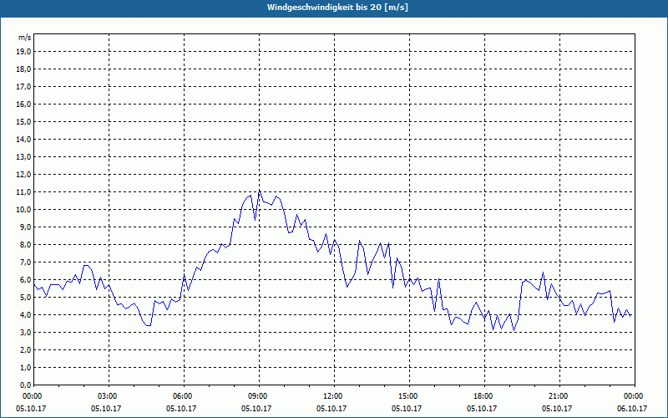
Task: Click the '18:00' time axis label
Action: [x=484, y=396]
